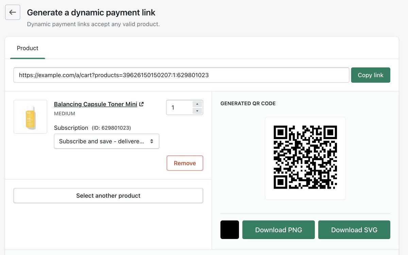Click the toner product thumbnail
Screen dimensions: 408x255
click(x=30, y=117)
